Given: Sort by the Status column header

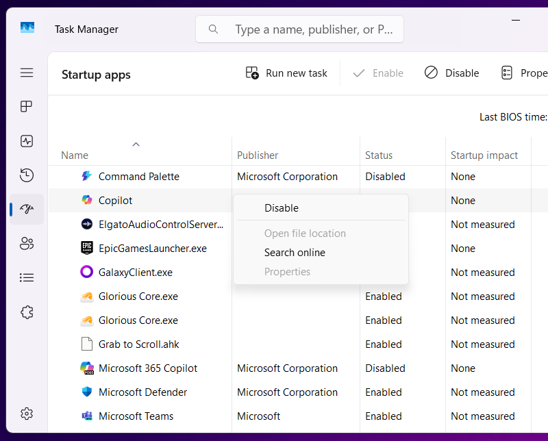Looking at the screenshot, I should pos(379,155).
